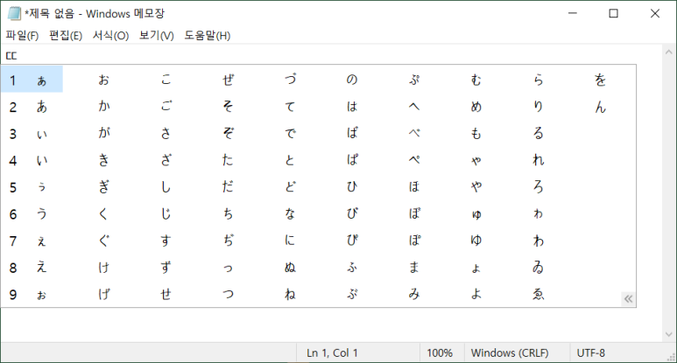Insert the に character
The height and width of the screenshot is (363, 677).
pos(290,241)
